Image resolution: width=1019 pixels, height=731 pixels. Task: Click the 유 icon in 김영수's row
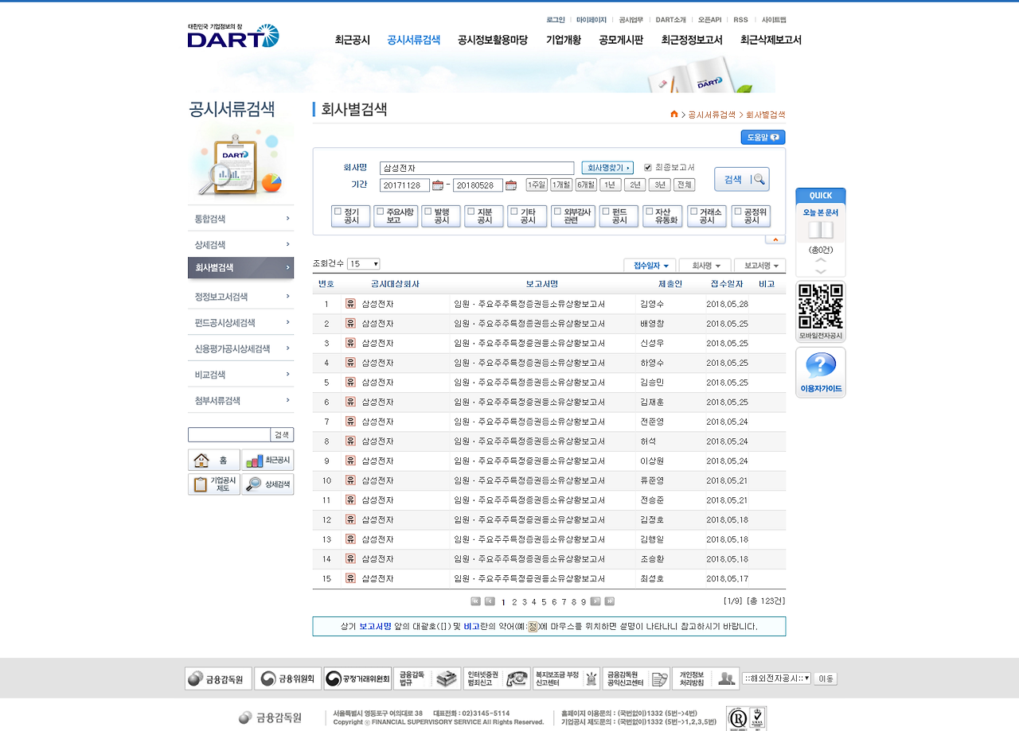click(x=350, y=304)
